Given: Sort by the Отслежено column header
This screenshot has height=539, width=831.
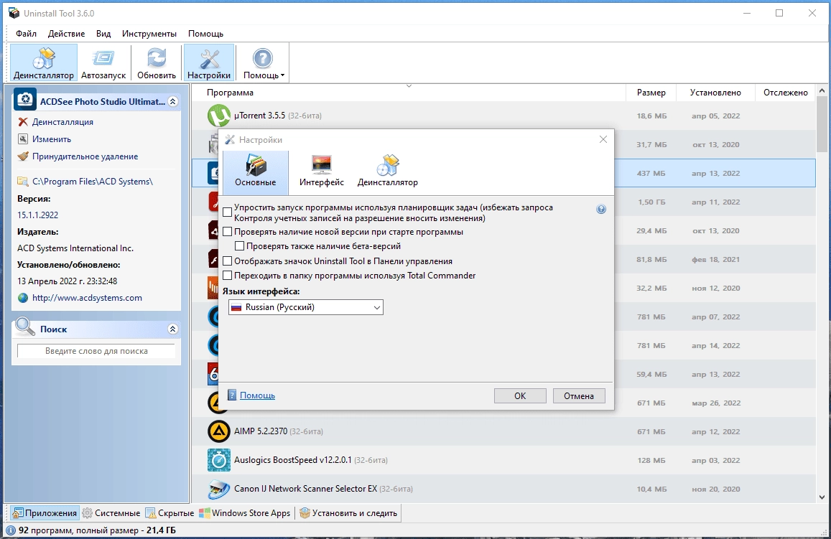Looking at the screenshot, I should 786,93.
